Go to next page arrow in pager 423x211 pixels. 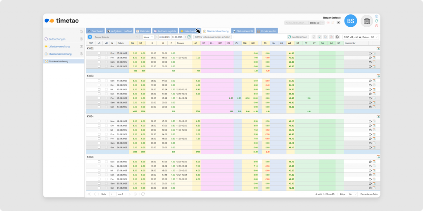(x=129, y=194)
